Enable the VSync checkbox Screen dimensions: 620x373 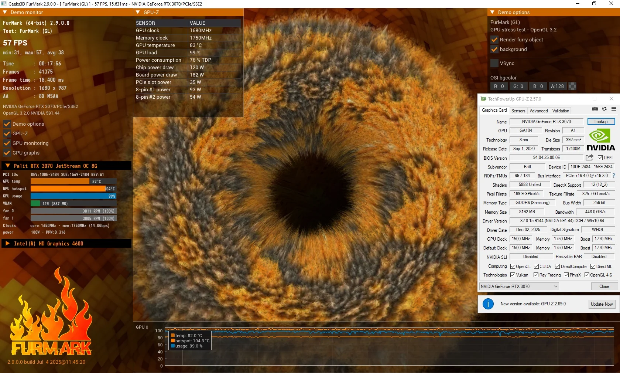pyautogui.click(x=494, y=63)
